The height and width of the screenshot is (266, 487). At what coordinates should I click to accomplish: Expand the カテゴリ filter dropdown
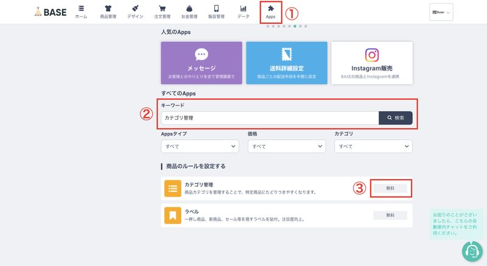[x=373, y=146]
